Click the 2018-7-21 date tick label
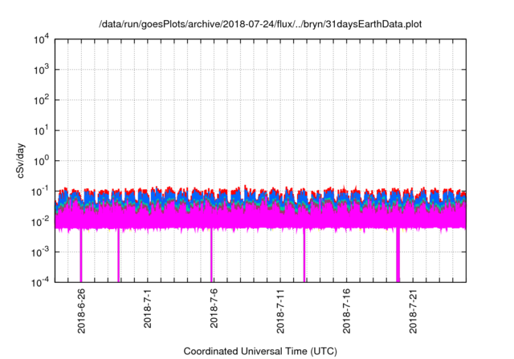The height and width of the screenshot is (359, 514). (413, 311)
